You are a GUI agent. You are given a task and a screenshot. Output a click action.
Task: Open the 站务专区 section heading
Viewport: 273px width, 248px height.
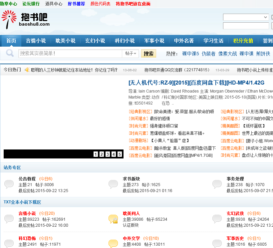point(12,167)
